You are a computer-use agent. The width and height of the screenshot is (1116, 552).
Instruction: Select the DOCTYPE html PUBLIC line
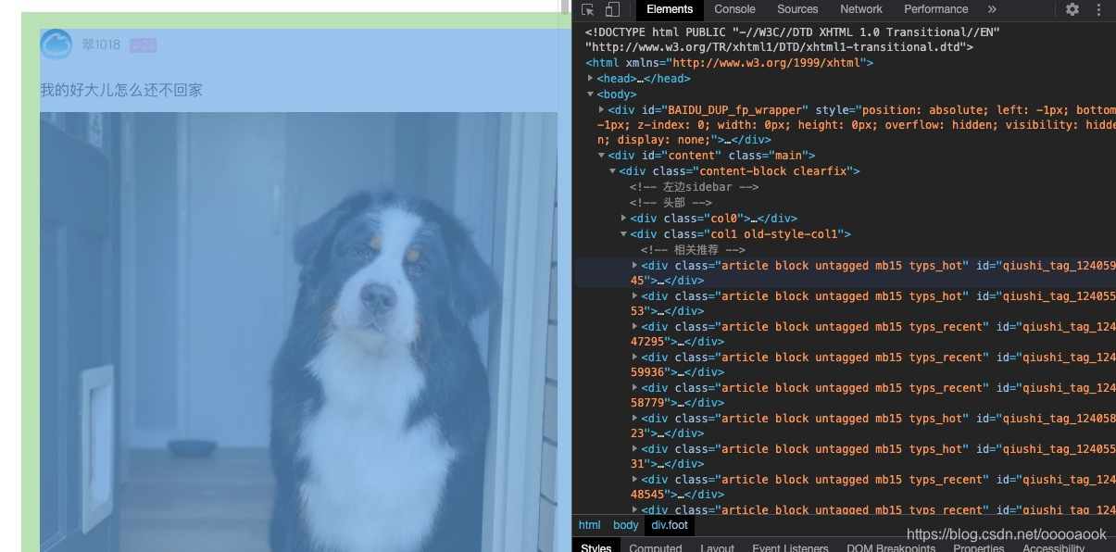pyautogui.click(x=792, y=39)
